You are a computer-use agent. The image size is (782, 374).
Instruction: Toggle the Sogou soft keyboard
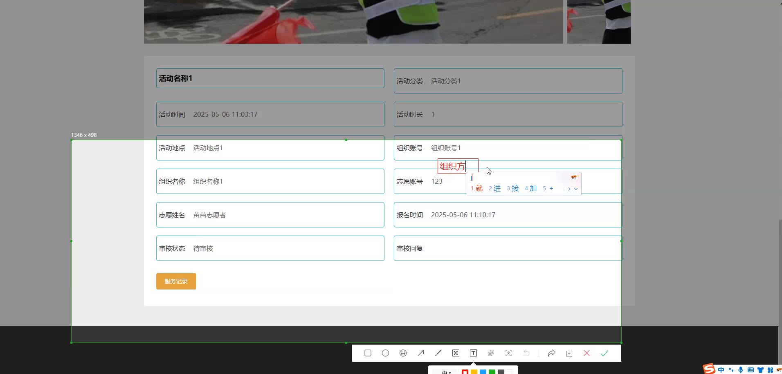[751, 370]
